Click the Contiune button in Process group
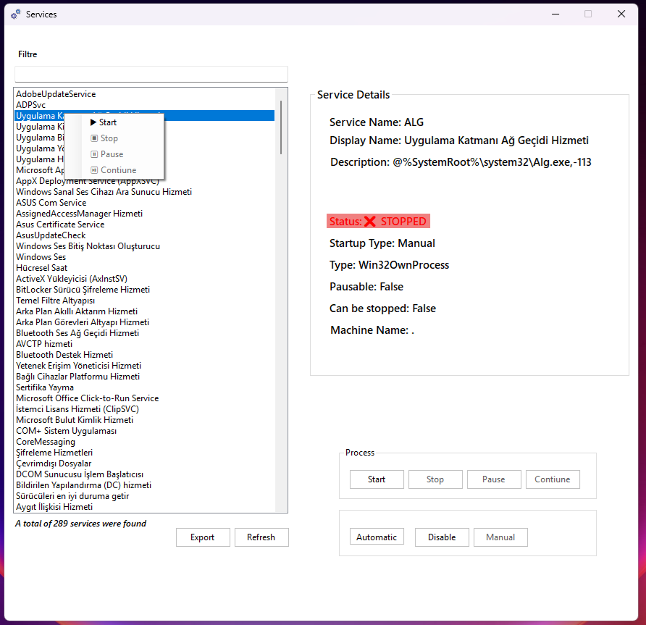646x625 pixels. click(x=553, y=479)
